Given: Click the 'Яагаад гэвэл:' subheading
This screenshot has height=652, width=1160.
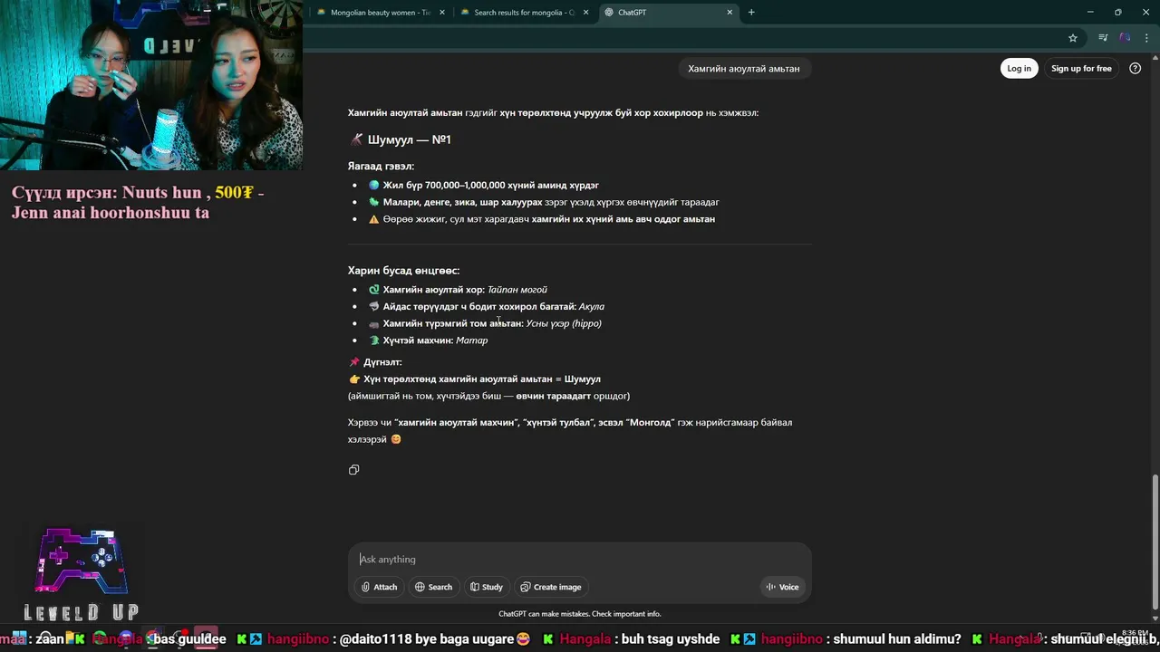Looking at the screenshot, I should coord(381,167).
